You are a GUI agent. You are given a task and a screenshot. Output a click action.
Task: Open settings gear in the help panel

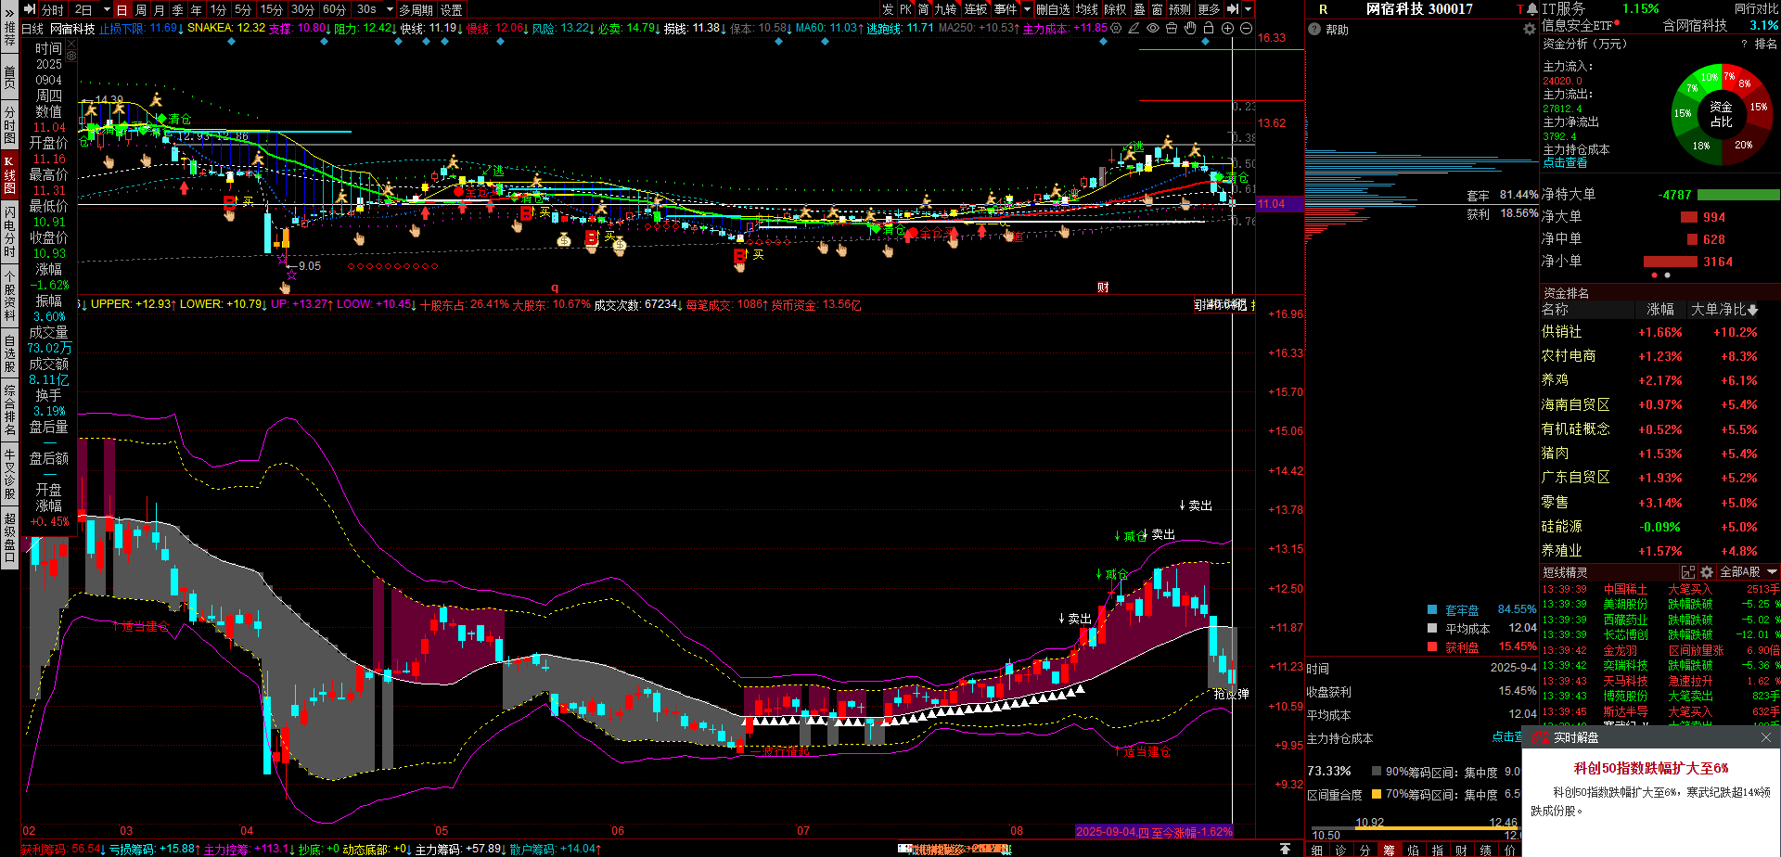pos(1530,30)
